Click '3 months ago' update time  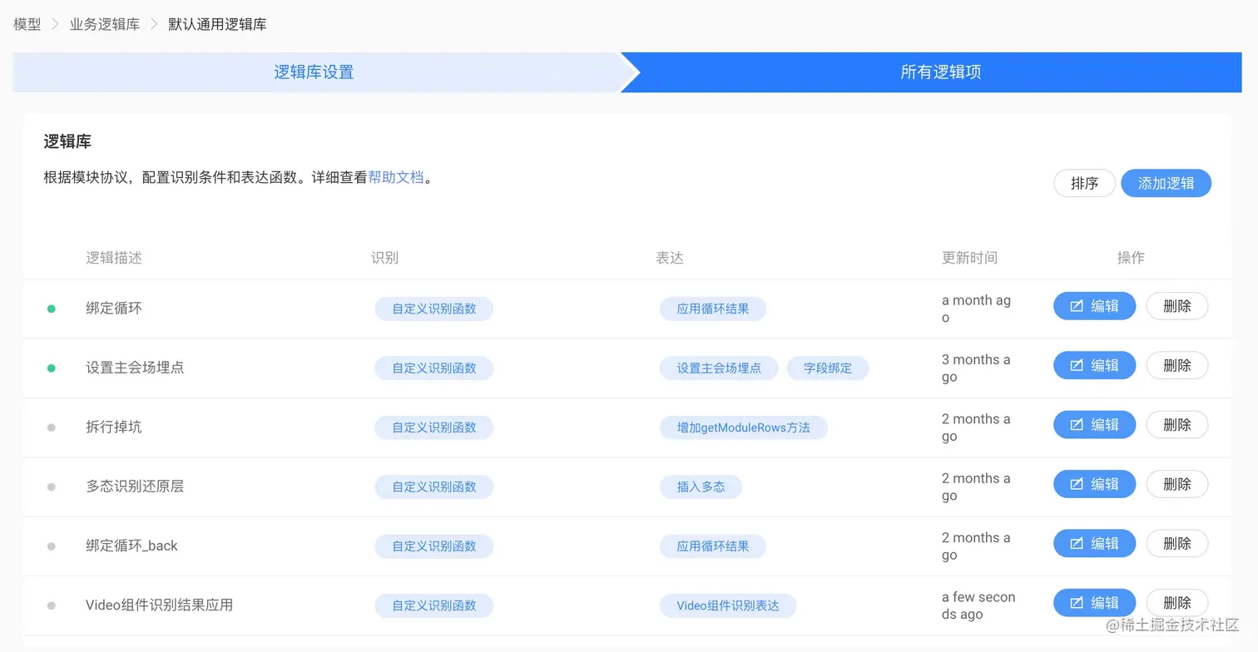point(976,368)
